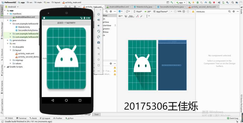Choose device from Pixel dropdown
This screenshot has width=243, height=123.
(138, 11)
